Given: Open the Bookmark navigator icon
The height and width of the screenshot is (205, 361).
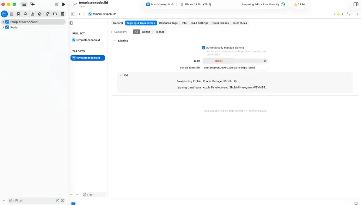Looking at the screenshot, I should [x=18, y=14].
